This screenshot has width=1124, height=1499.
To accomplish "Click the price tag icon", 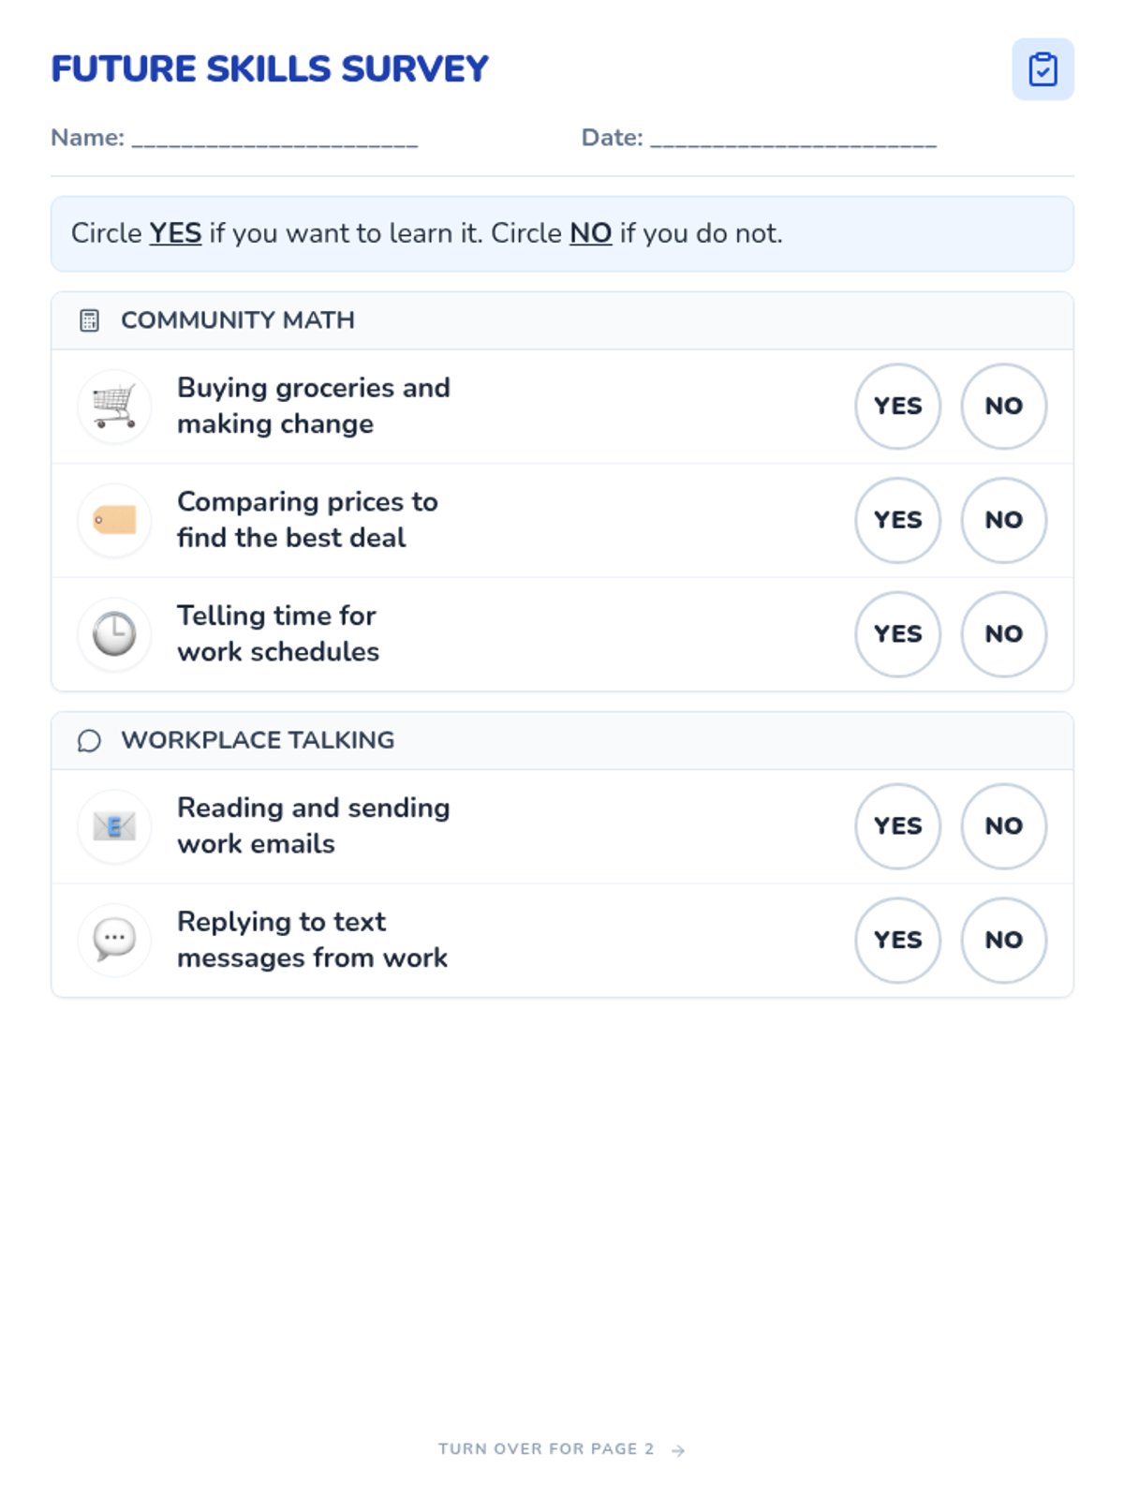I will 114,520.
